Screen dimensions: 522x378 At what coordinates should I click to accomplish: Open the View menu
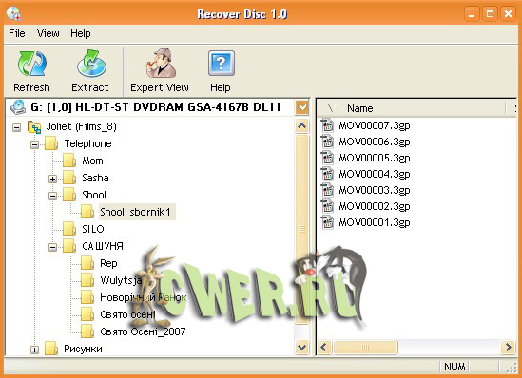(48, 33)
